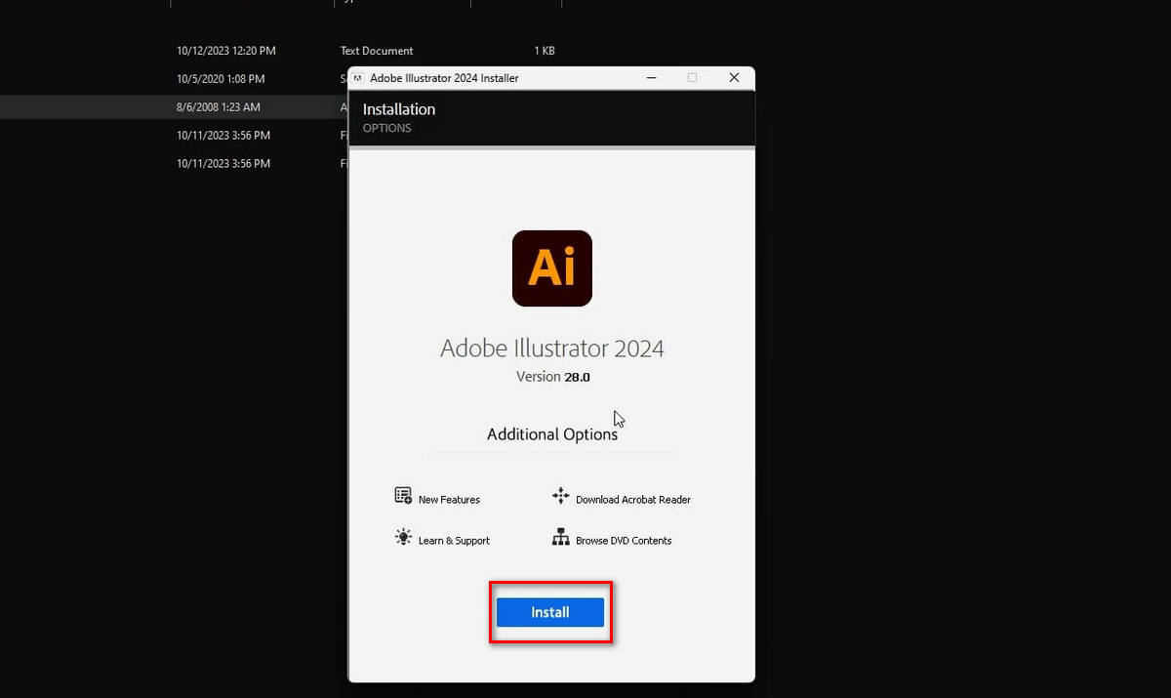The width and height of the screenshot is (1171, 698).
Task: Close the Adobe Illustrator 2024 Installer window
Action: coord(734,78)
